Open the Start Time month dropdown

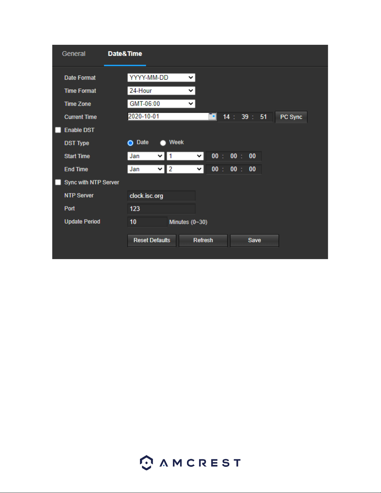146,156
